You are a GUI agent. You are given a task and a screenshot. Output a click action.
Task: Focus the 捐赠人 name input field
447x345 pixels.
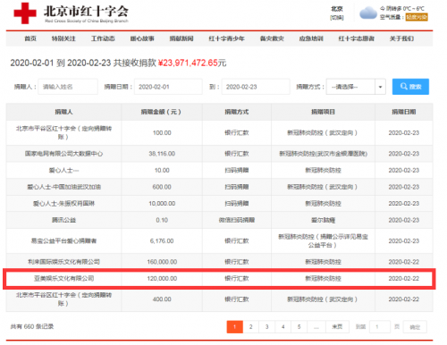(x=68, y=87)
